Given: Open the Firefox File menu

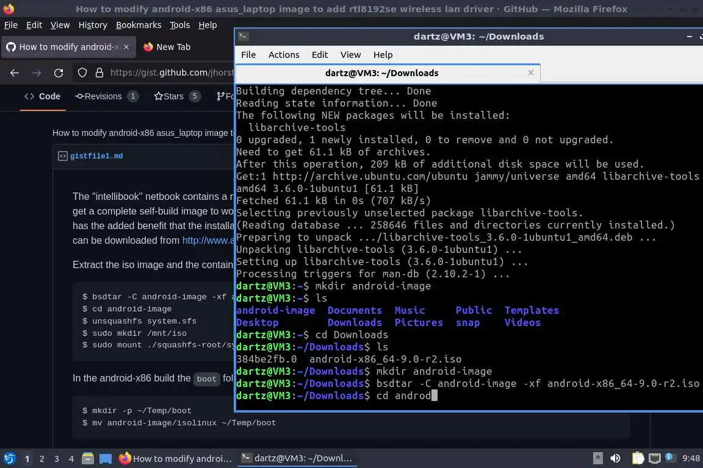Looking at the screenshot, I should point(11,25).
